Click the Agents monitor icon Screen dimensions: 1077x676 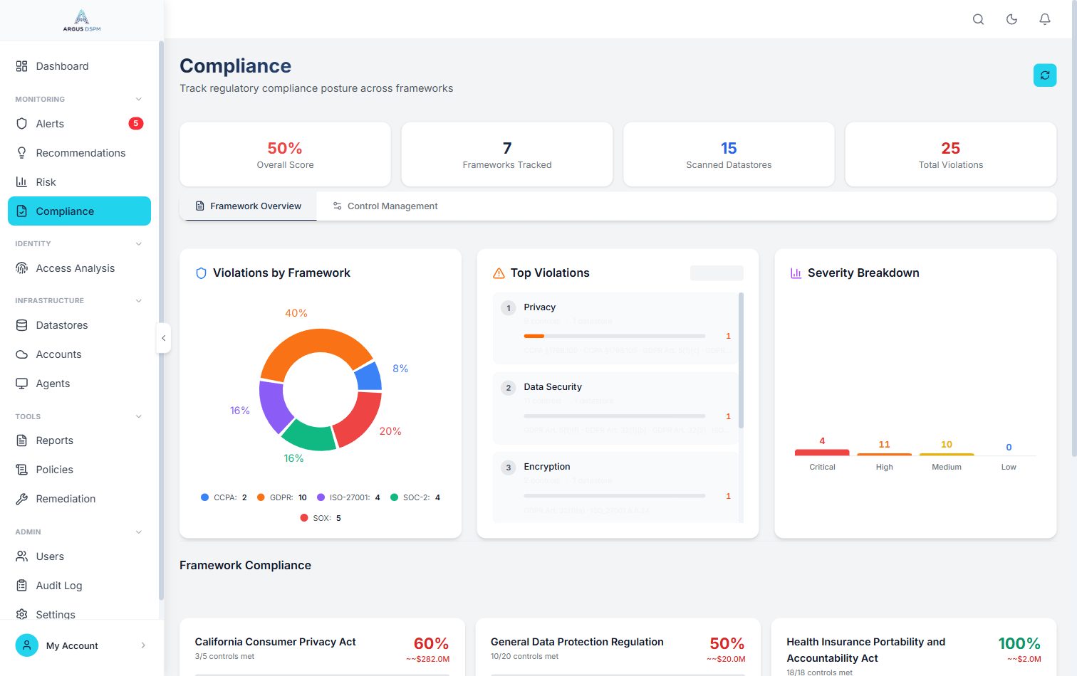22,384
